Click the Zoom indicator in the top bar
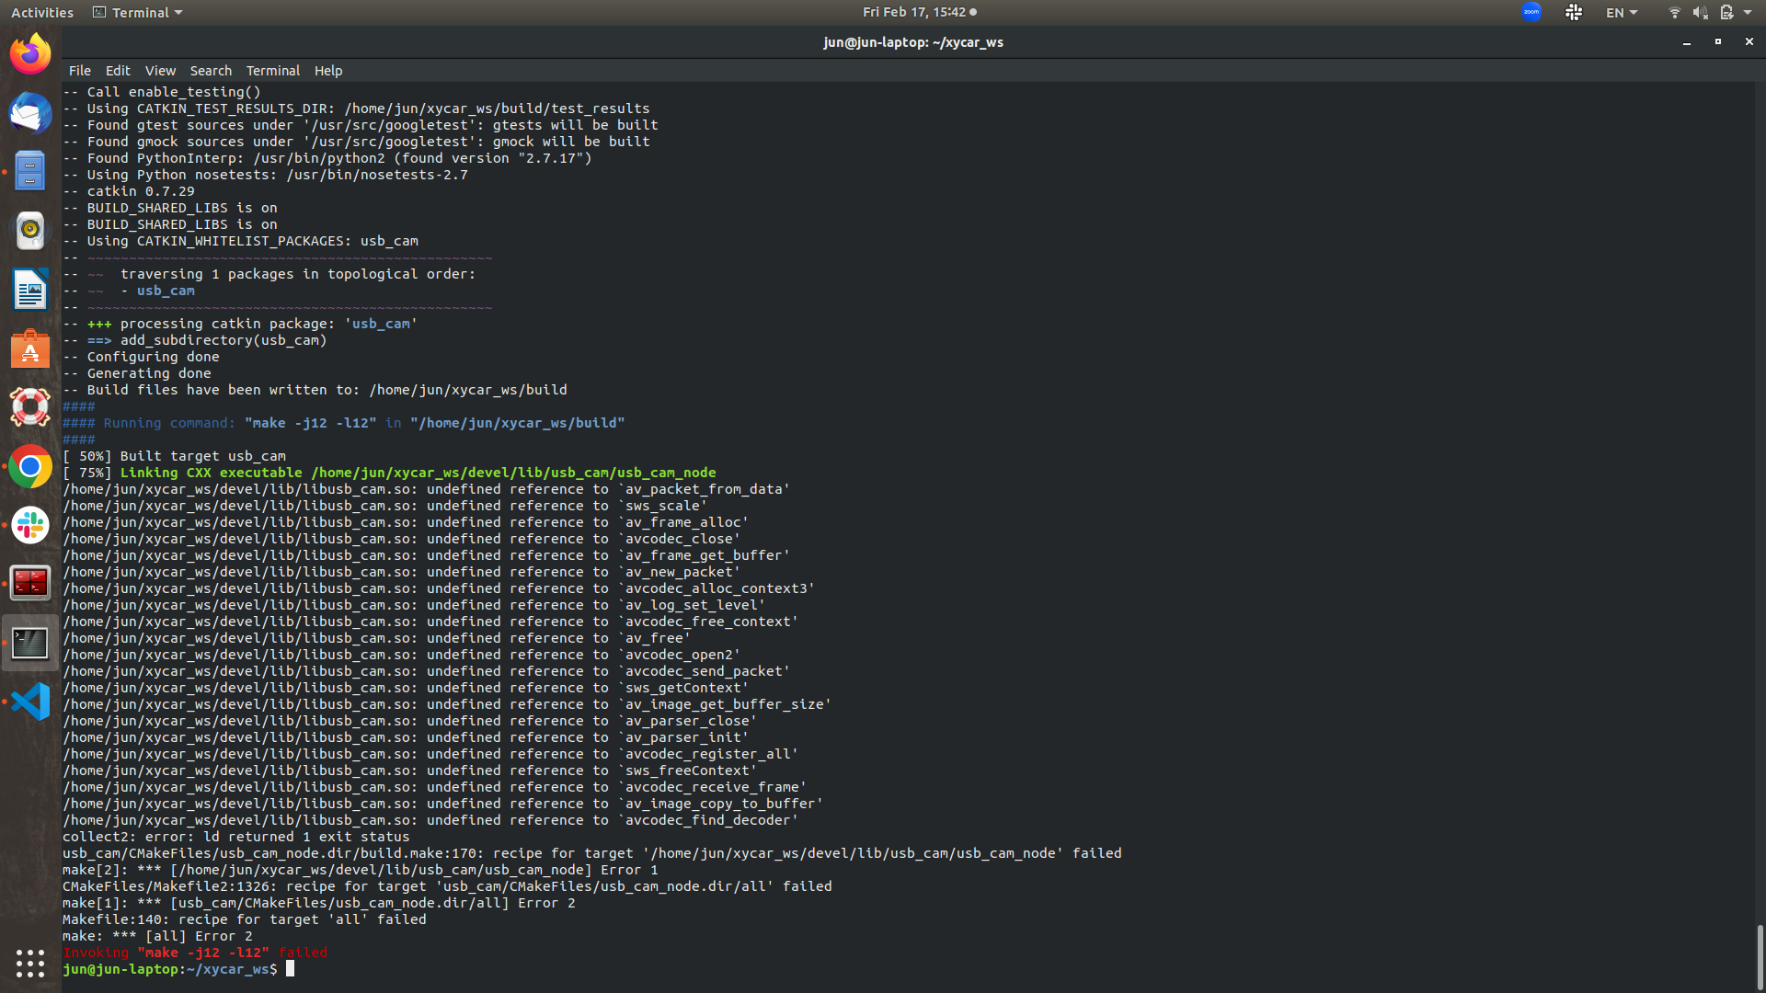1766x993 pixels. (1531, 12)
